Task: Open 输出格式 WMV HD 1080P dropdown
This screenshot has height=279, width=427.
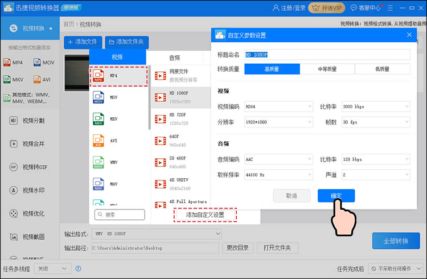Action: [x=157, y=234]
